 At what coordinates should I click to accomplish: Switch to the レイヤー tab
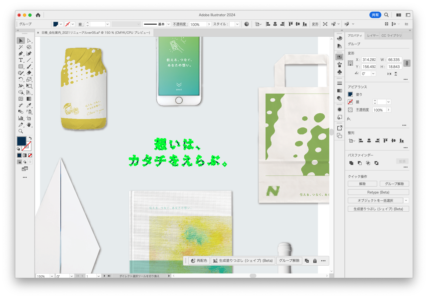[x=373, y=36]
